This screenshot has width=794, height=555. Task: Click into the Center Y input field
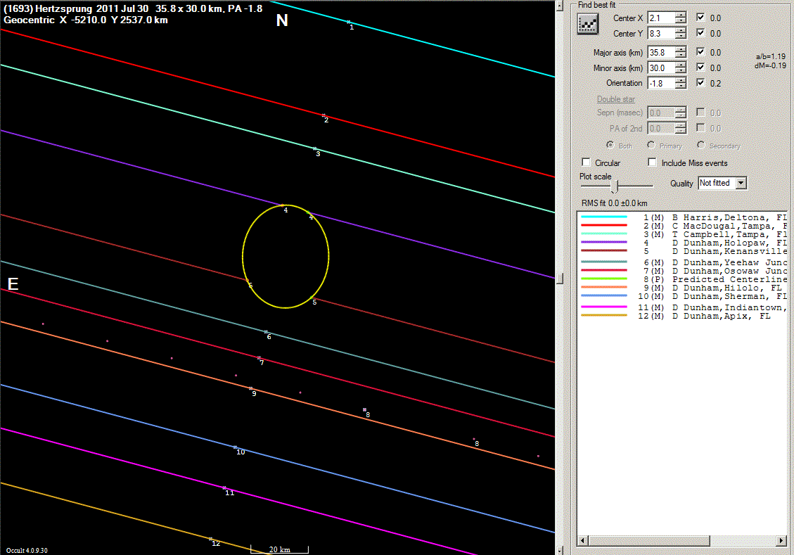click(x=660, y=33)
